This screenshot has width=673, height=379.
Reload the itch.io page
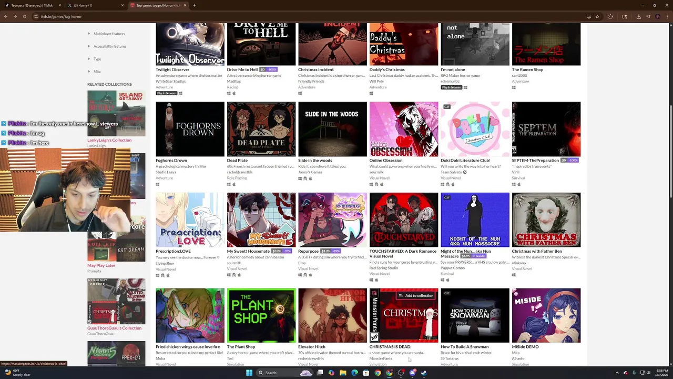click(25, 16)
